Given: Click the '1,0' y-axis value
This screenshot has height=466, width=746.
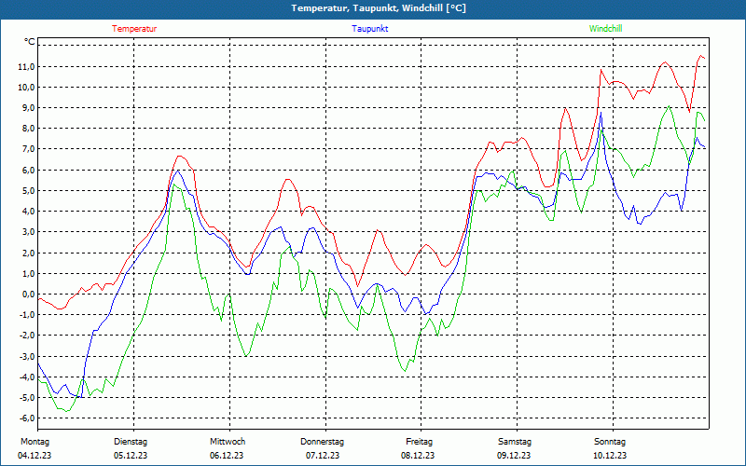Looking at the screenshot, I should coord(29,273).
